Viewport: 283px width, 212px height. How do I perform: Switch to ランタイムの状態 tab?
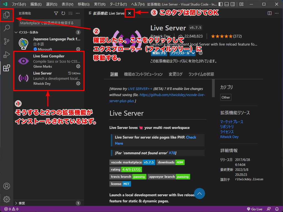point(201,74)
